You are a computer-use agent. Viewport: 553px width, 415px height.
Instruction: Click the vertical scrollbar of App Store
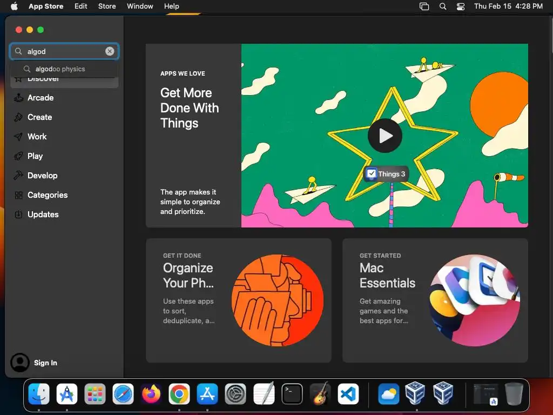point(551,35)
